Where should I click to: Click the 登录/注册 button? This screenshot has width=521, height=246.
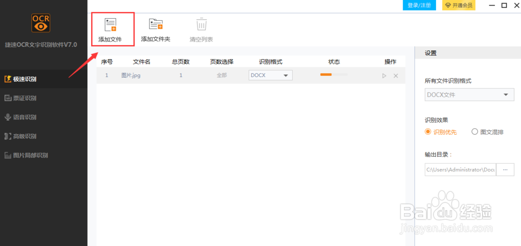click(x=419, y=5)
